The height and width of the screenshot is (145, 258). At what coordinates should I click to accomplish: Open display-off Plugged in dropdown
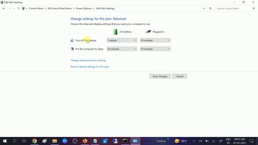tap(155, 40)
